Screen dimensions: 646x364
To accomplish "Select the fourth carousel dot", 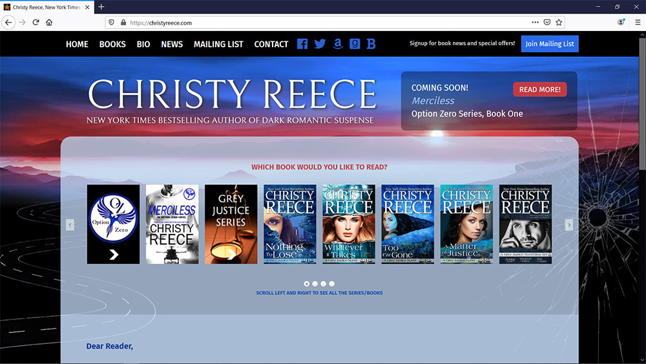I will pos(332,284).
